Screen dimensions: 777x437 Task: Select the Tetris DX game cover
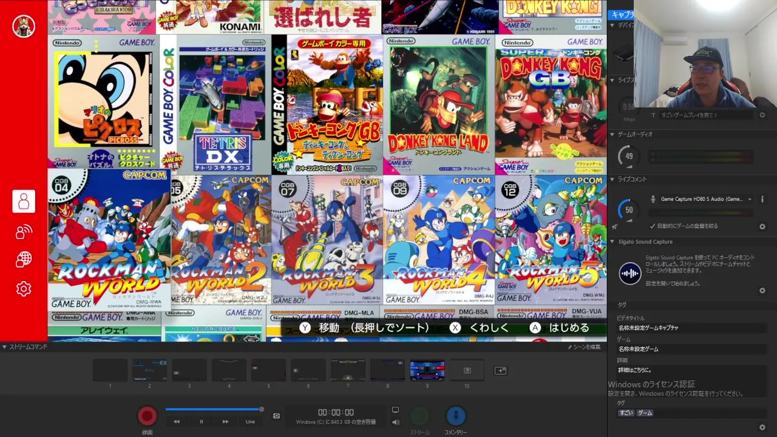coord(215,104)
